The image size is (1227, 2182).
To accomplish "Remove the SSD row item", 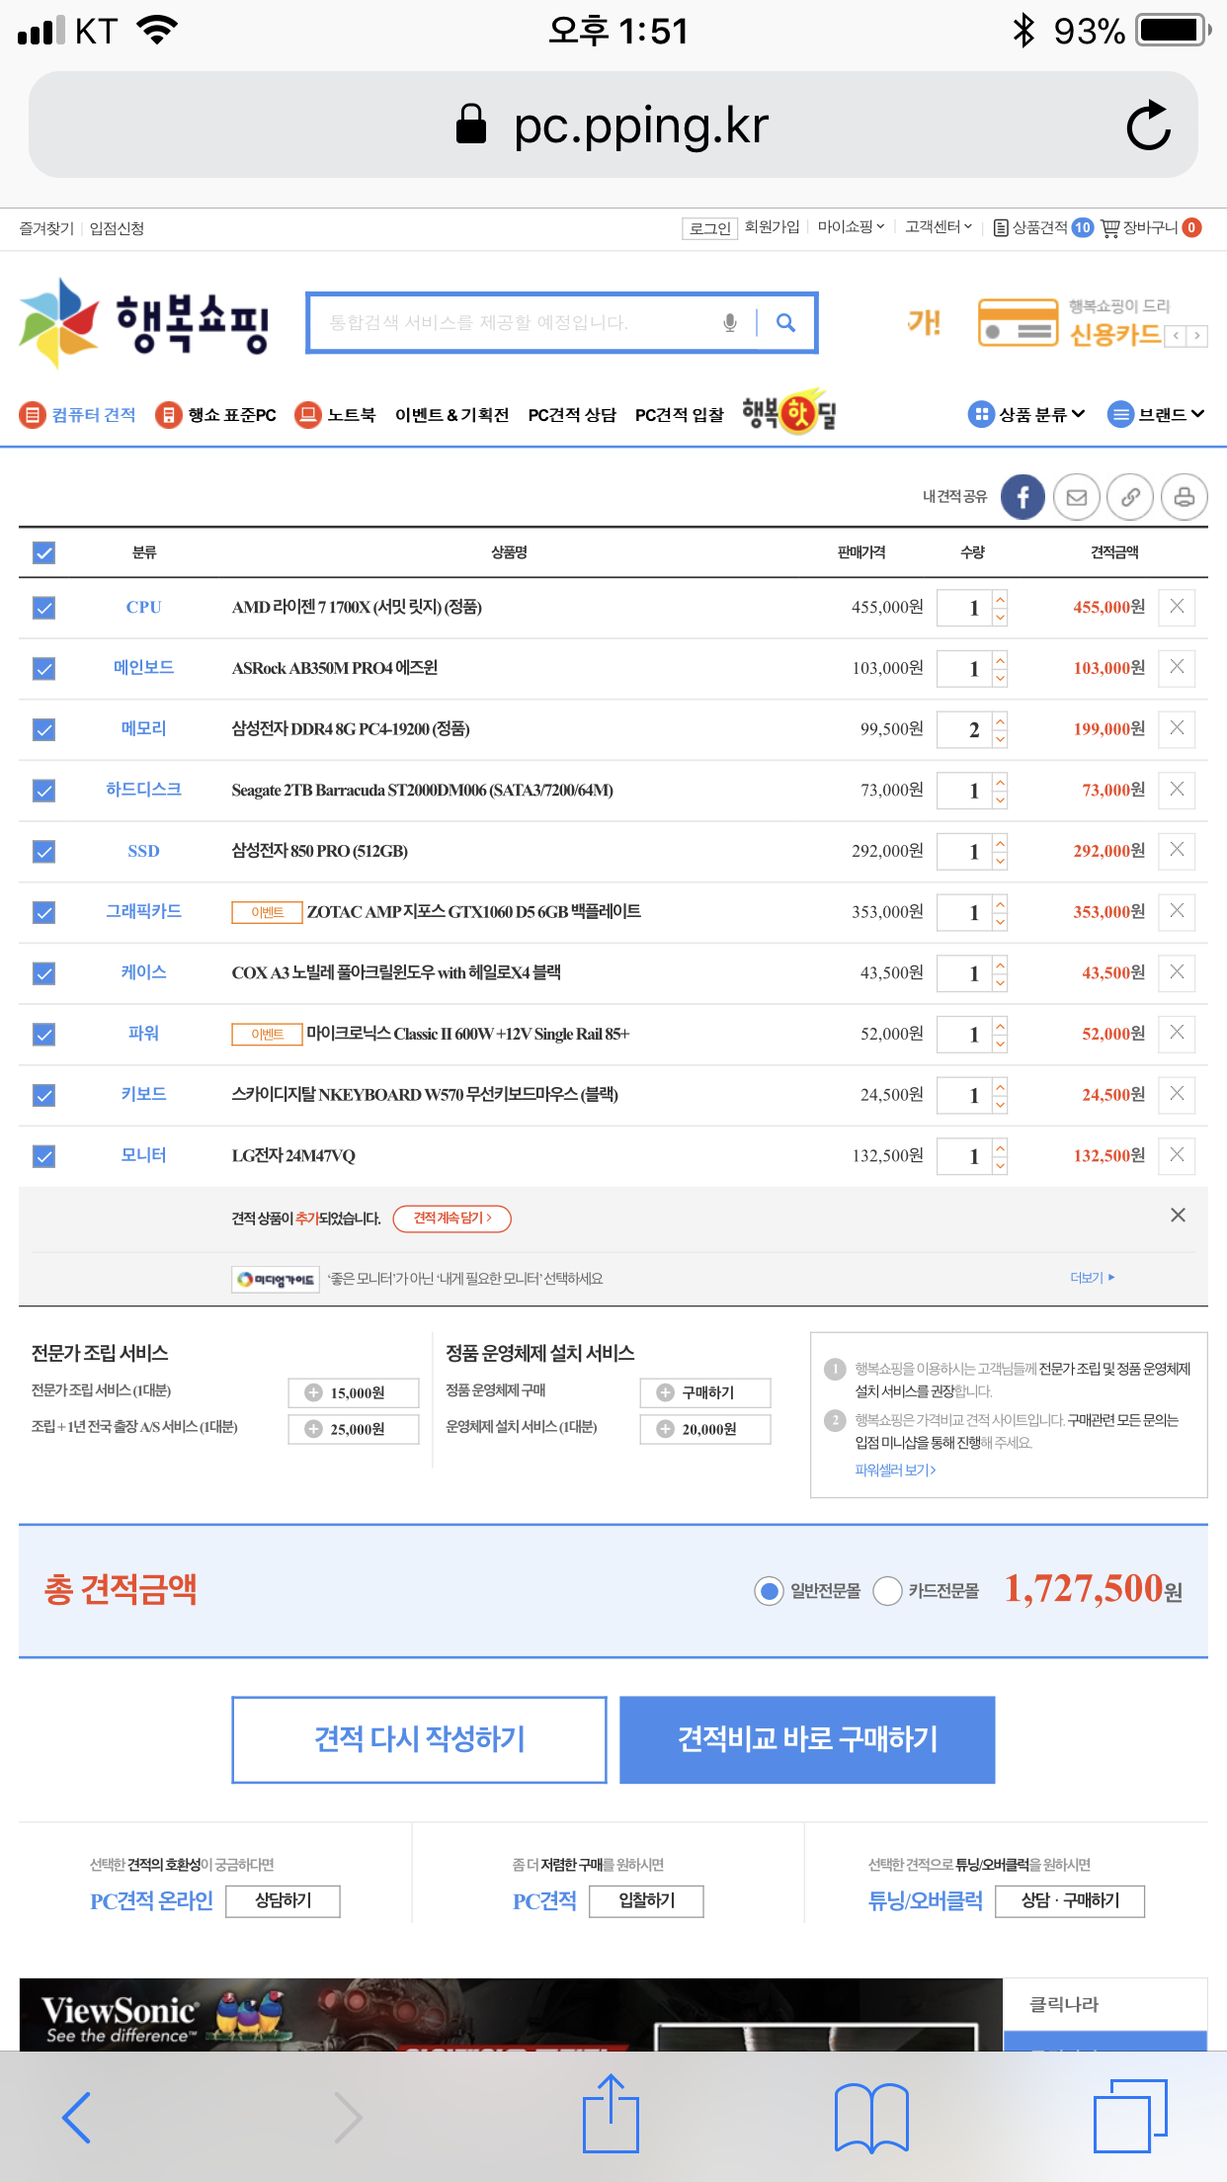I will pos(1177,850).
